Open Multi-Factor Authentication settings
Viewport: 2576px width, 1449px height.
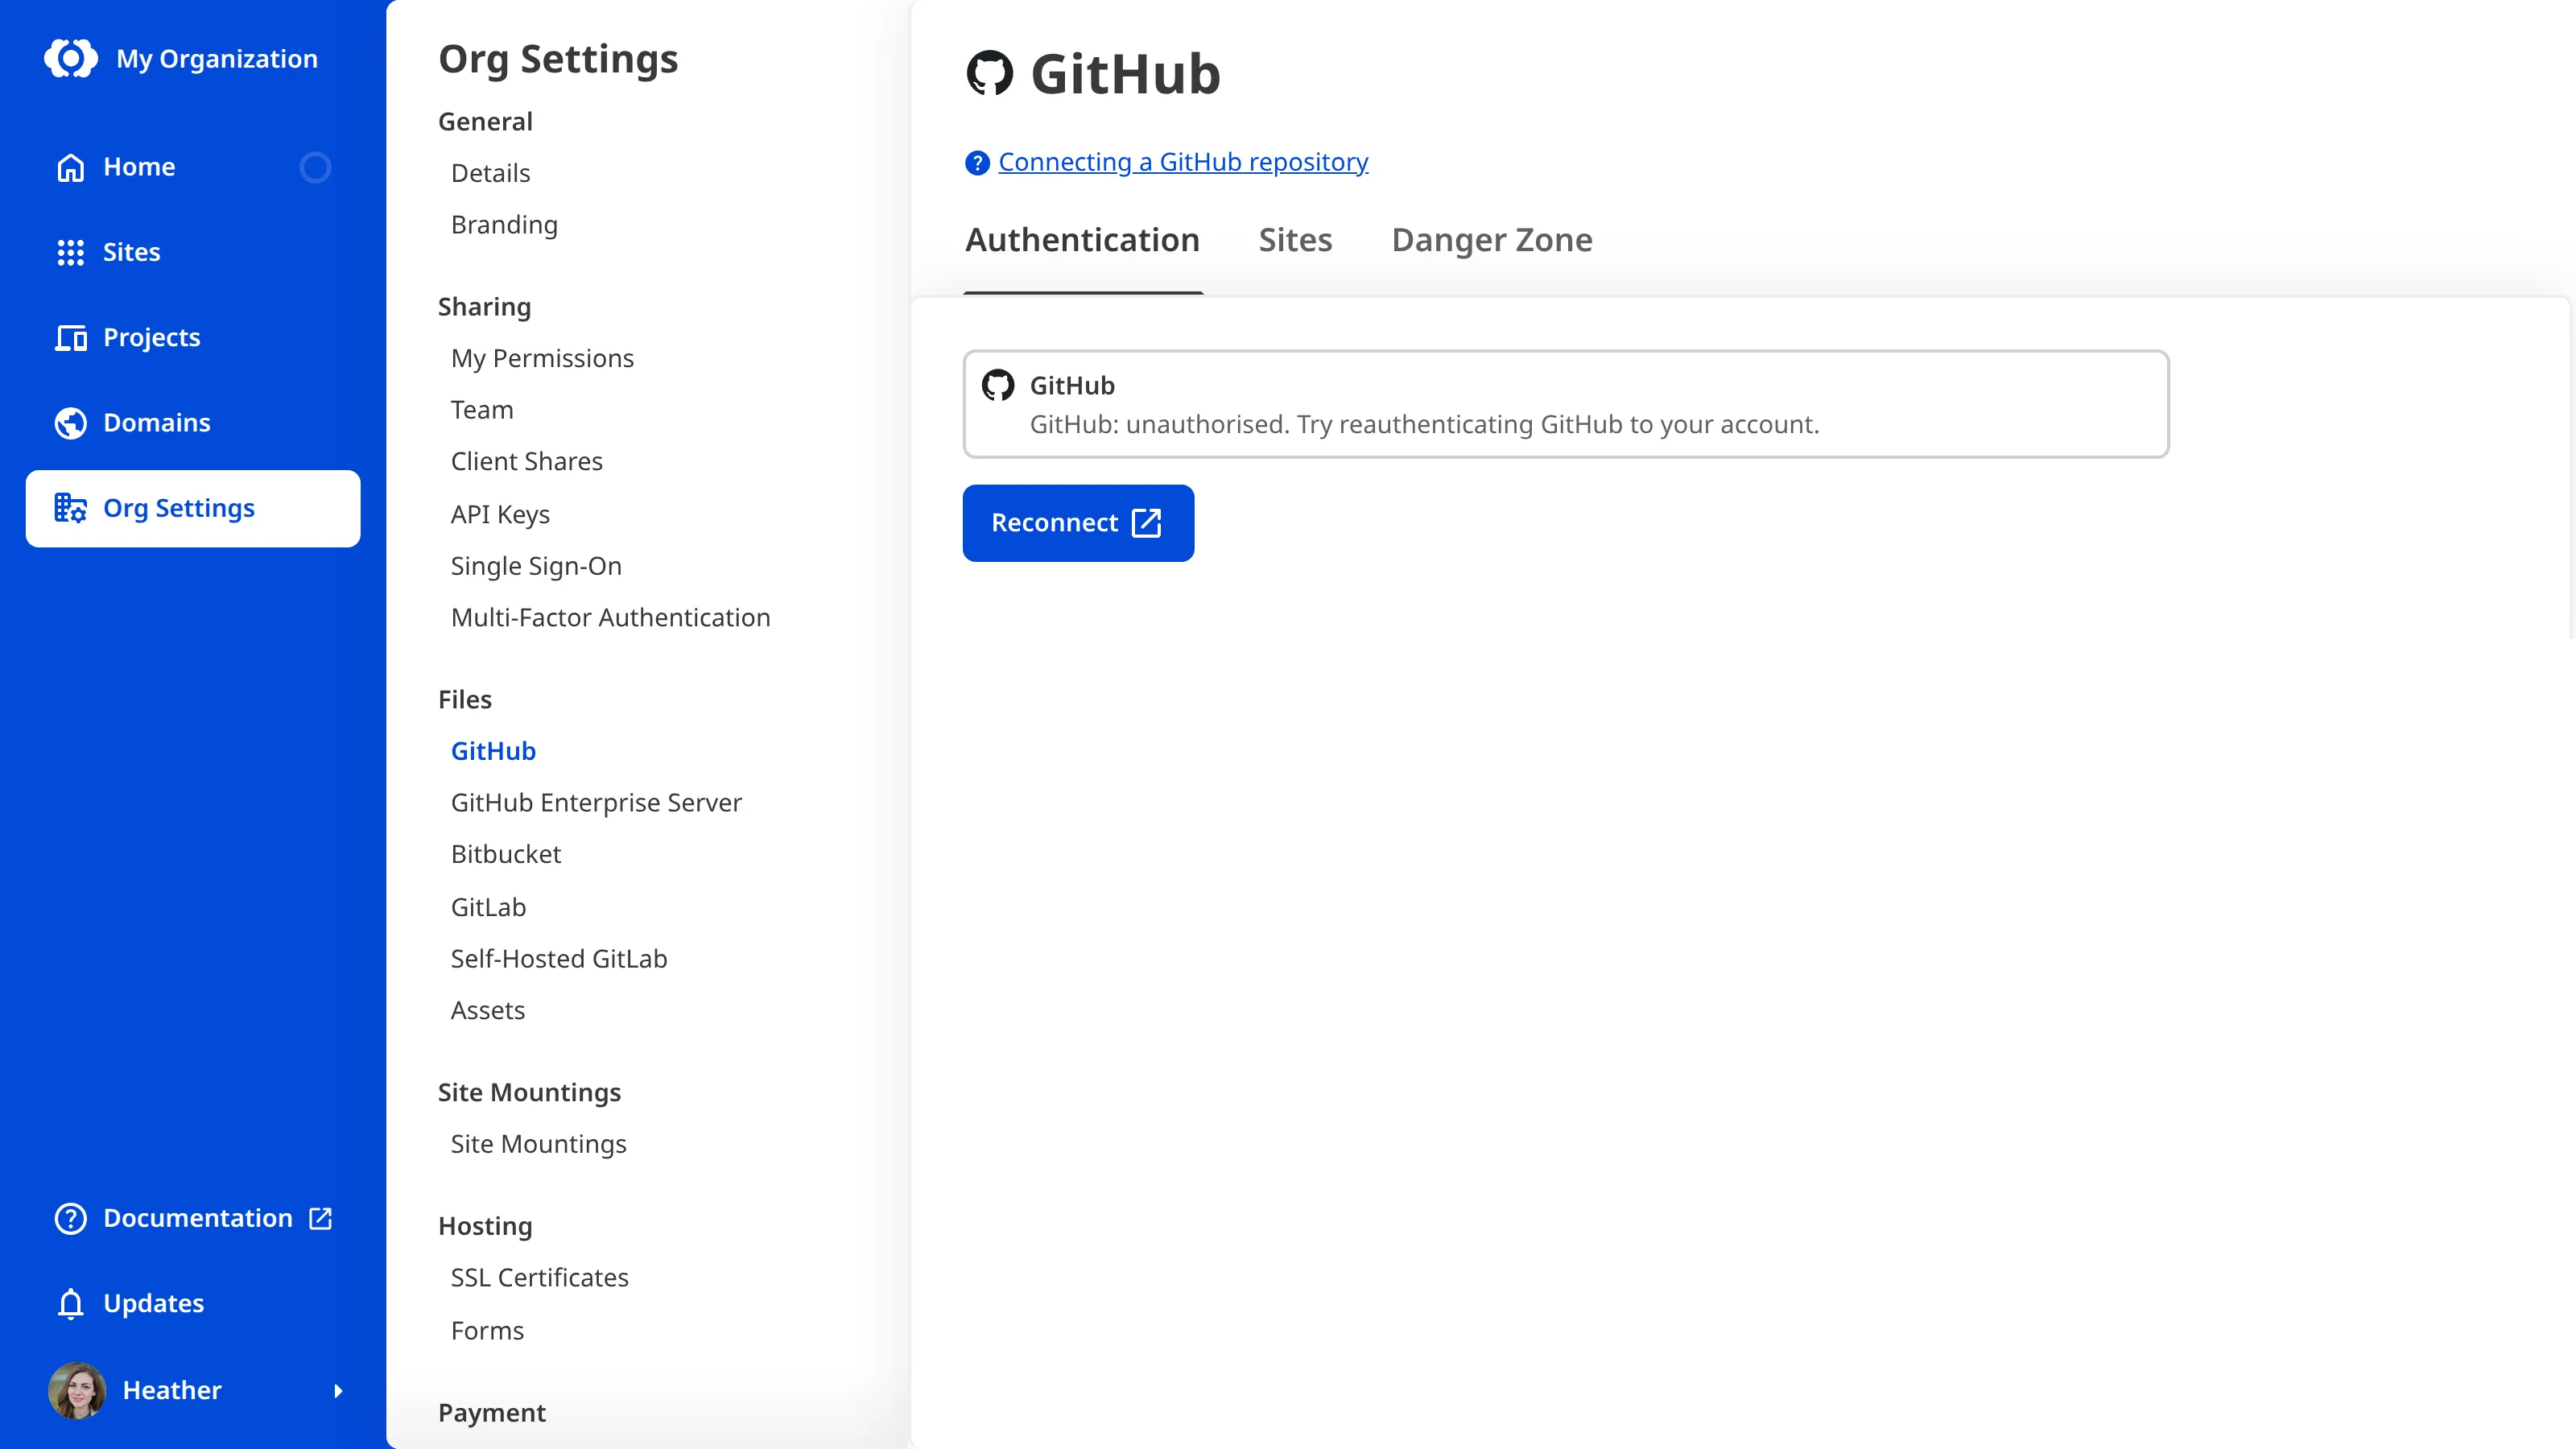pyautogui.click(x=611, y=617)
